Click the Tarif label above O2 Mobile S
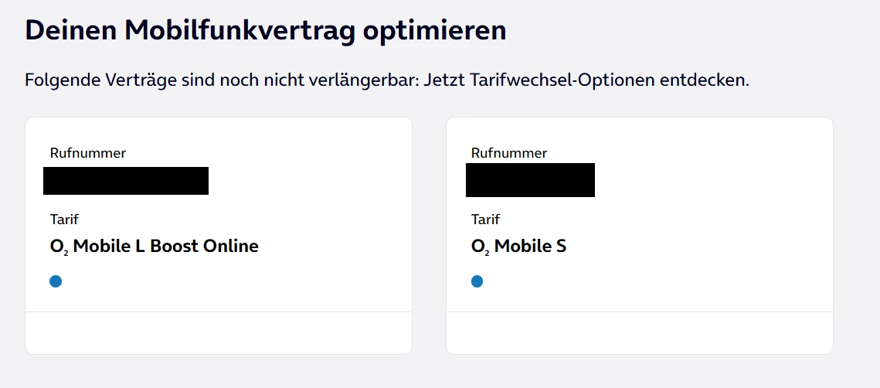The height and width of the screenshot is (388, 880). pyautogui.click(x=485, y=220)
